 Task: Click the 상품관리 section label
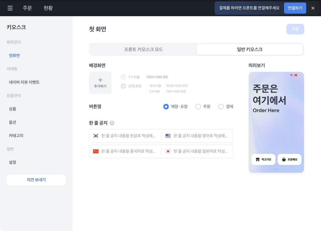14,96
